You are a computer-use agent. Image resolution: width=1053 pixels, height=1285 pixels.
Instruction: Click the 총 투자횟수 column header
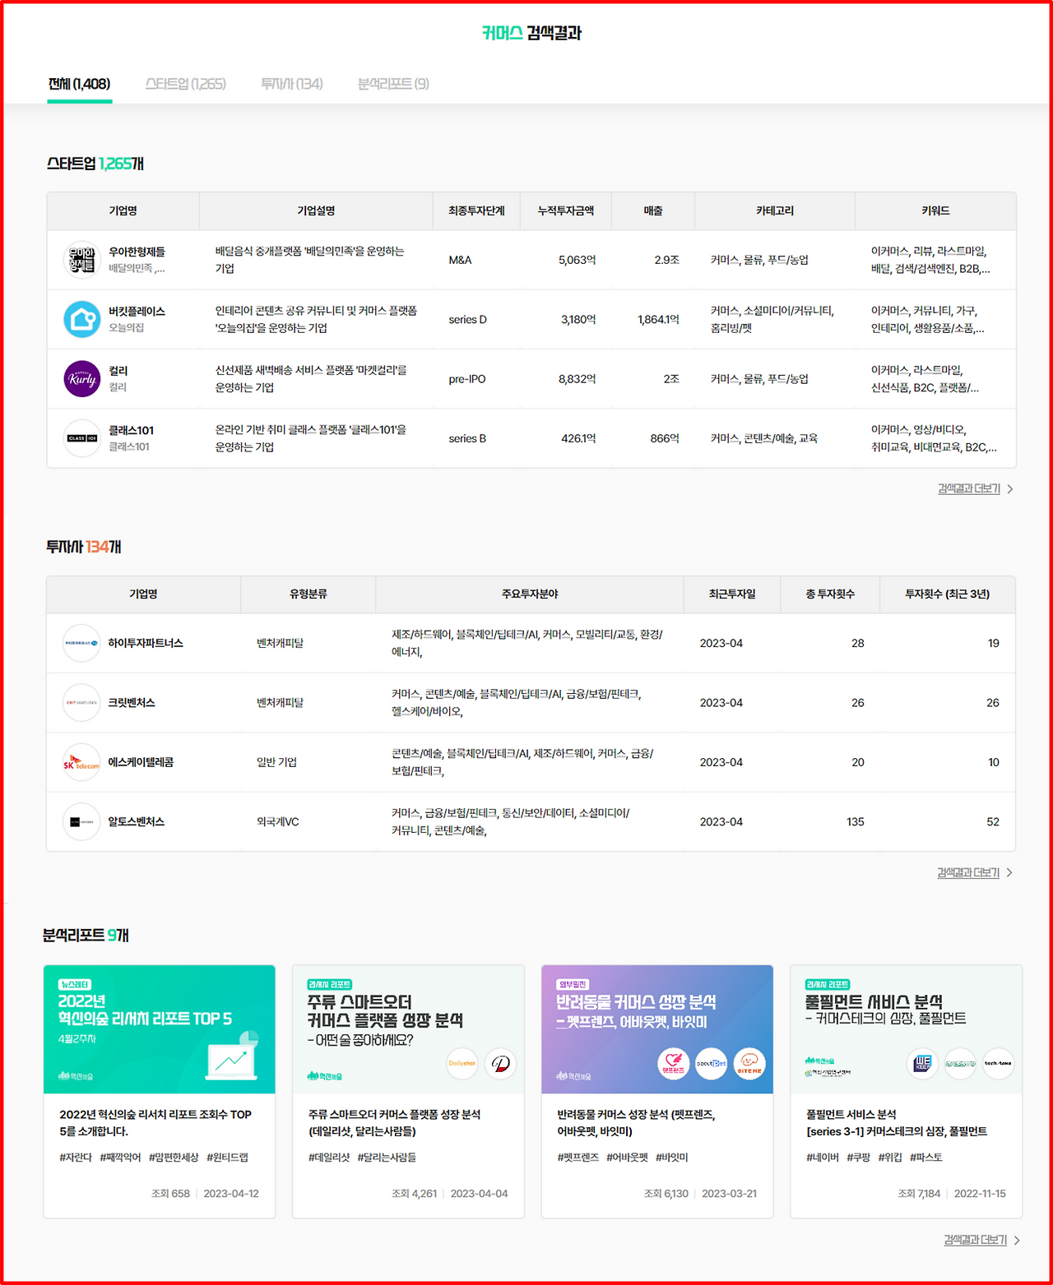[830, 594]
